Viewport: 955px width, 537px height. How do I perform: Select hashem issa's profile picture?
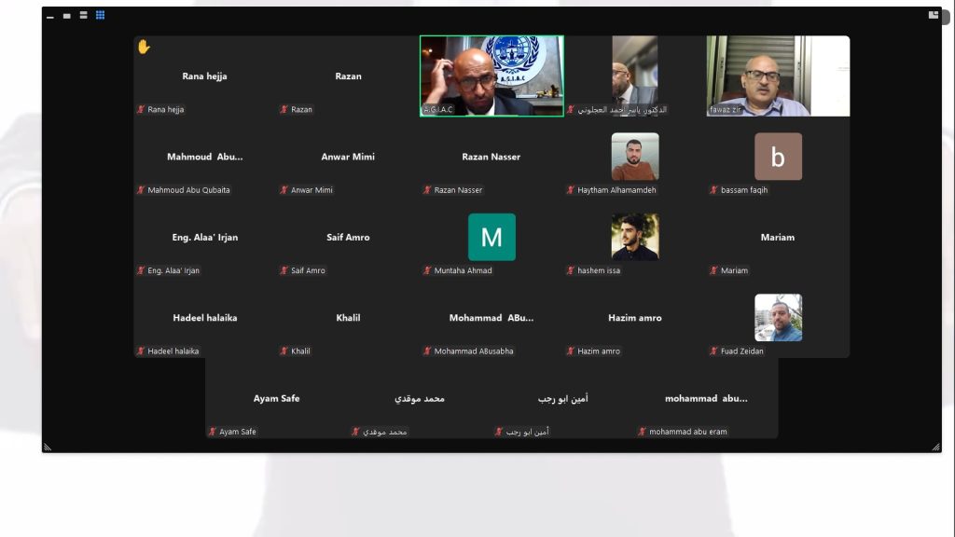point(635,237)
